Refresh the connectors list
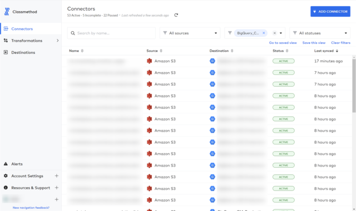 (176, 15)
